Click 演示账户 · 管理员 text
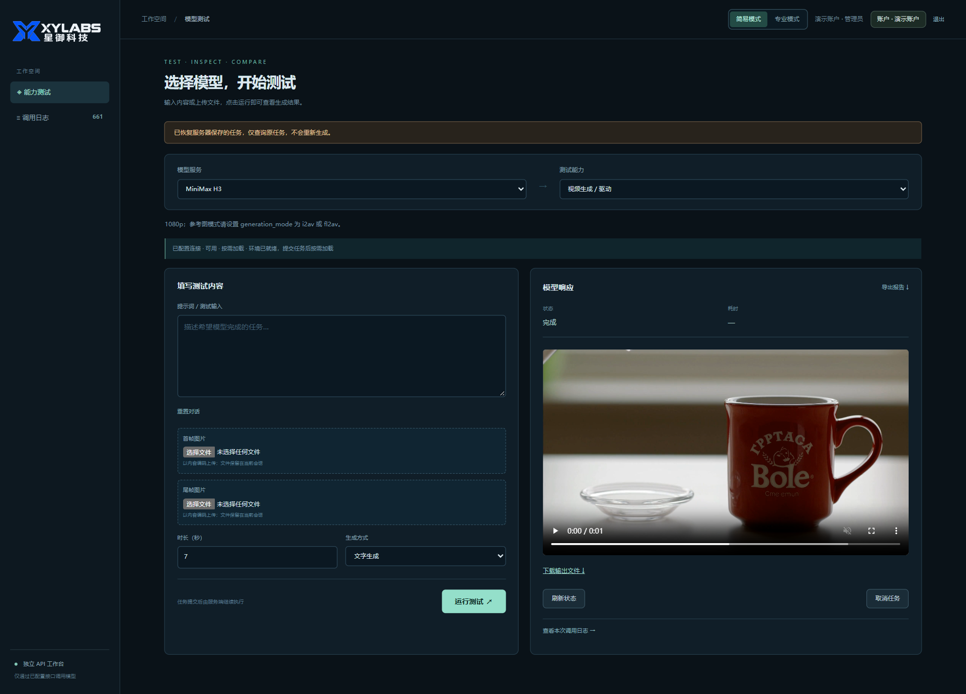Viewport: 966px width, 694px height. (839, 19)
